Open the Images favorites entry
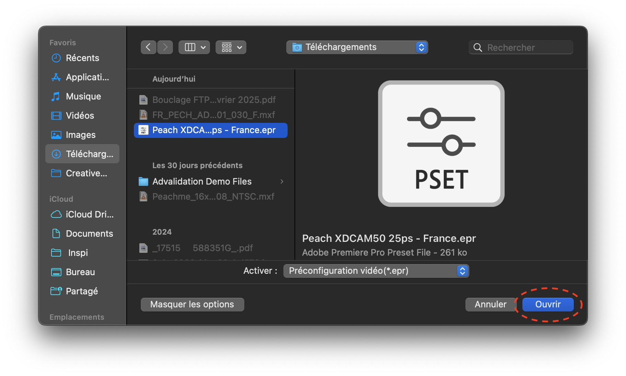 pos(80,135)
